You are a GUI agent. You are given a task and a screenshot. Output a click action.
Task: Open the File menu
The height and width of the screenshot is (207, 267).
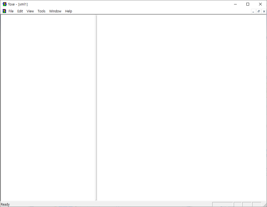(x=11, y=11)
